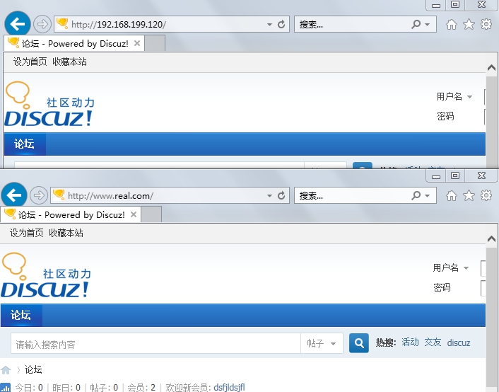Click the forward arrow in the www.real.com window
Image resolution: width=499 pixels, height=392 pixels.
[x=40, y=195]
